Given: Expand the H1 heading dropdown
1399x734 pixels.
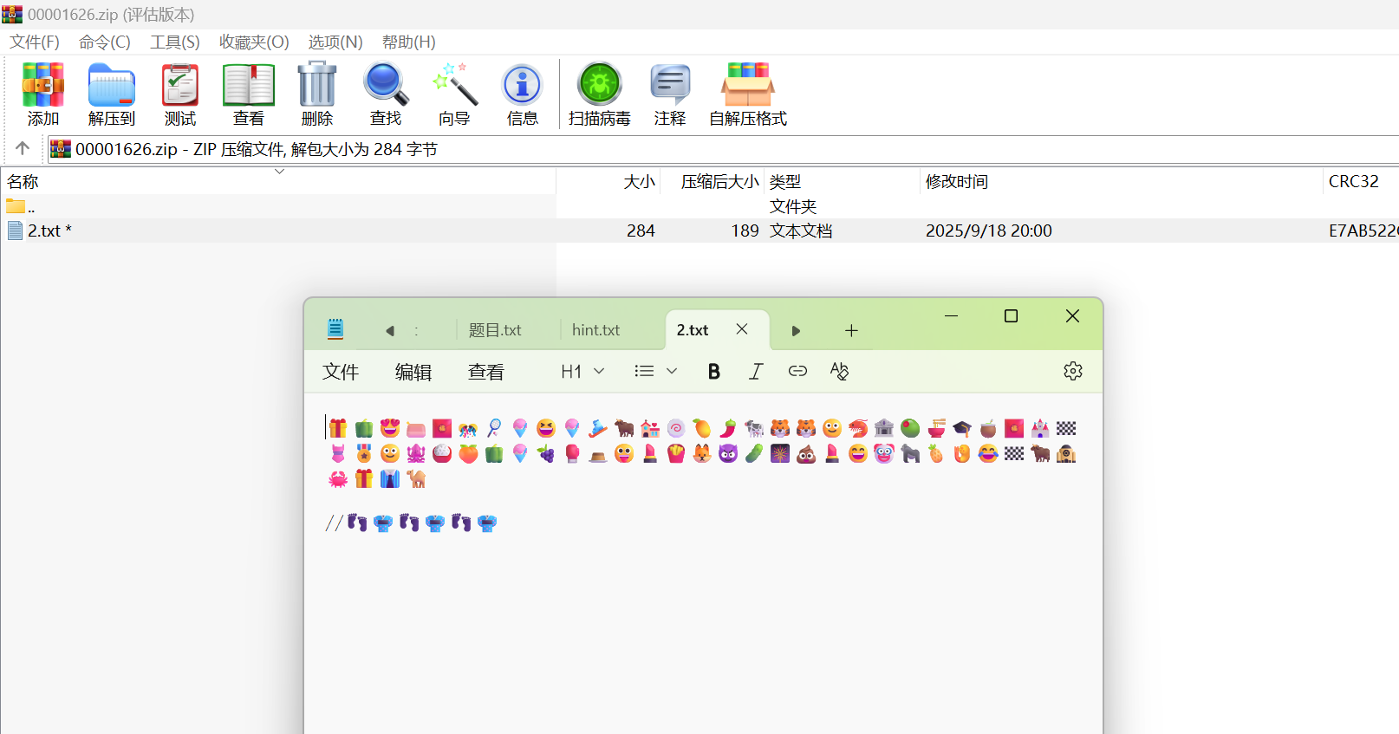Looking at the screenshot, I should (582, 372).
